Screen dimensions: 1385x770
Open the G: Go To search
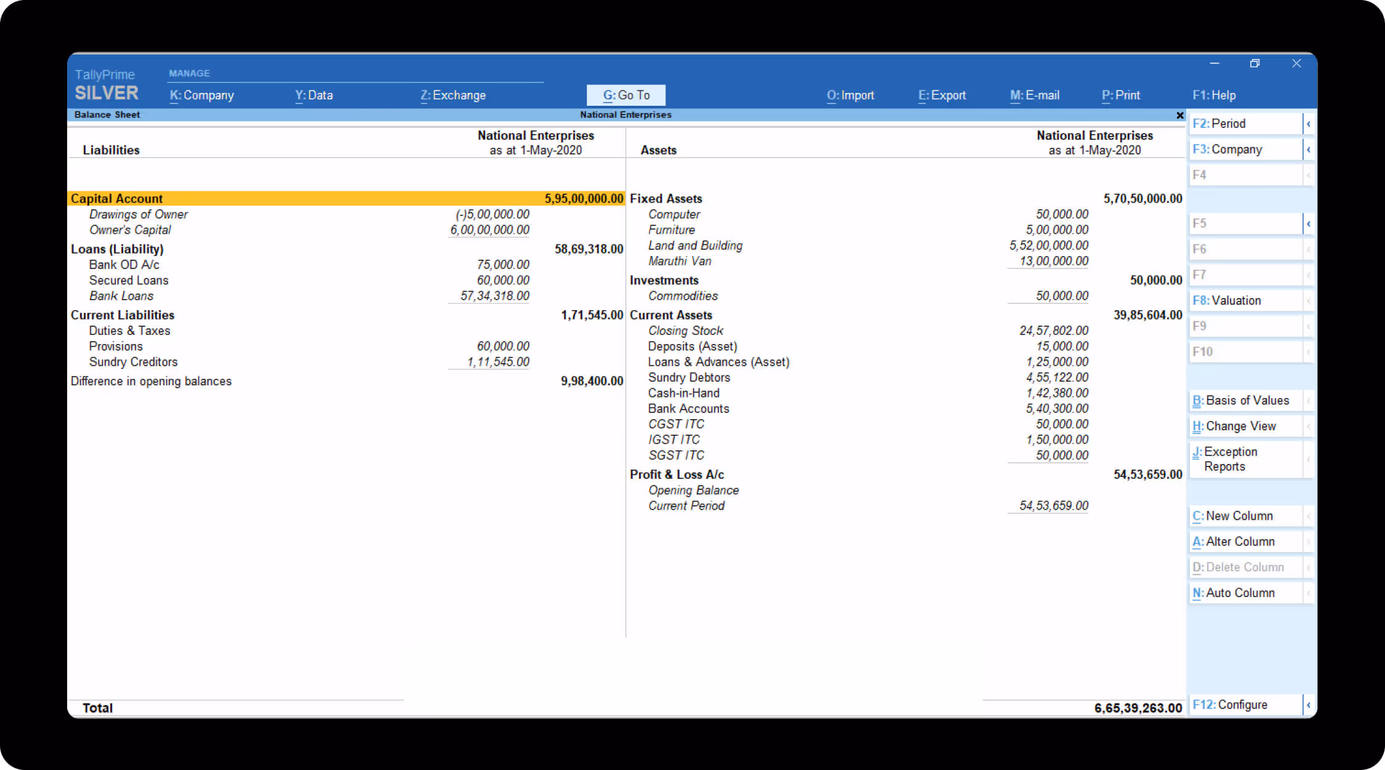[x=625, y=95]
